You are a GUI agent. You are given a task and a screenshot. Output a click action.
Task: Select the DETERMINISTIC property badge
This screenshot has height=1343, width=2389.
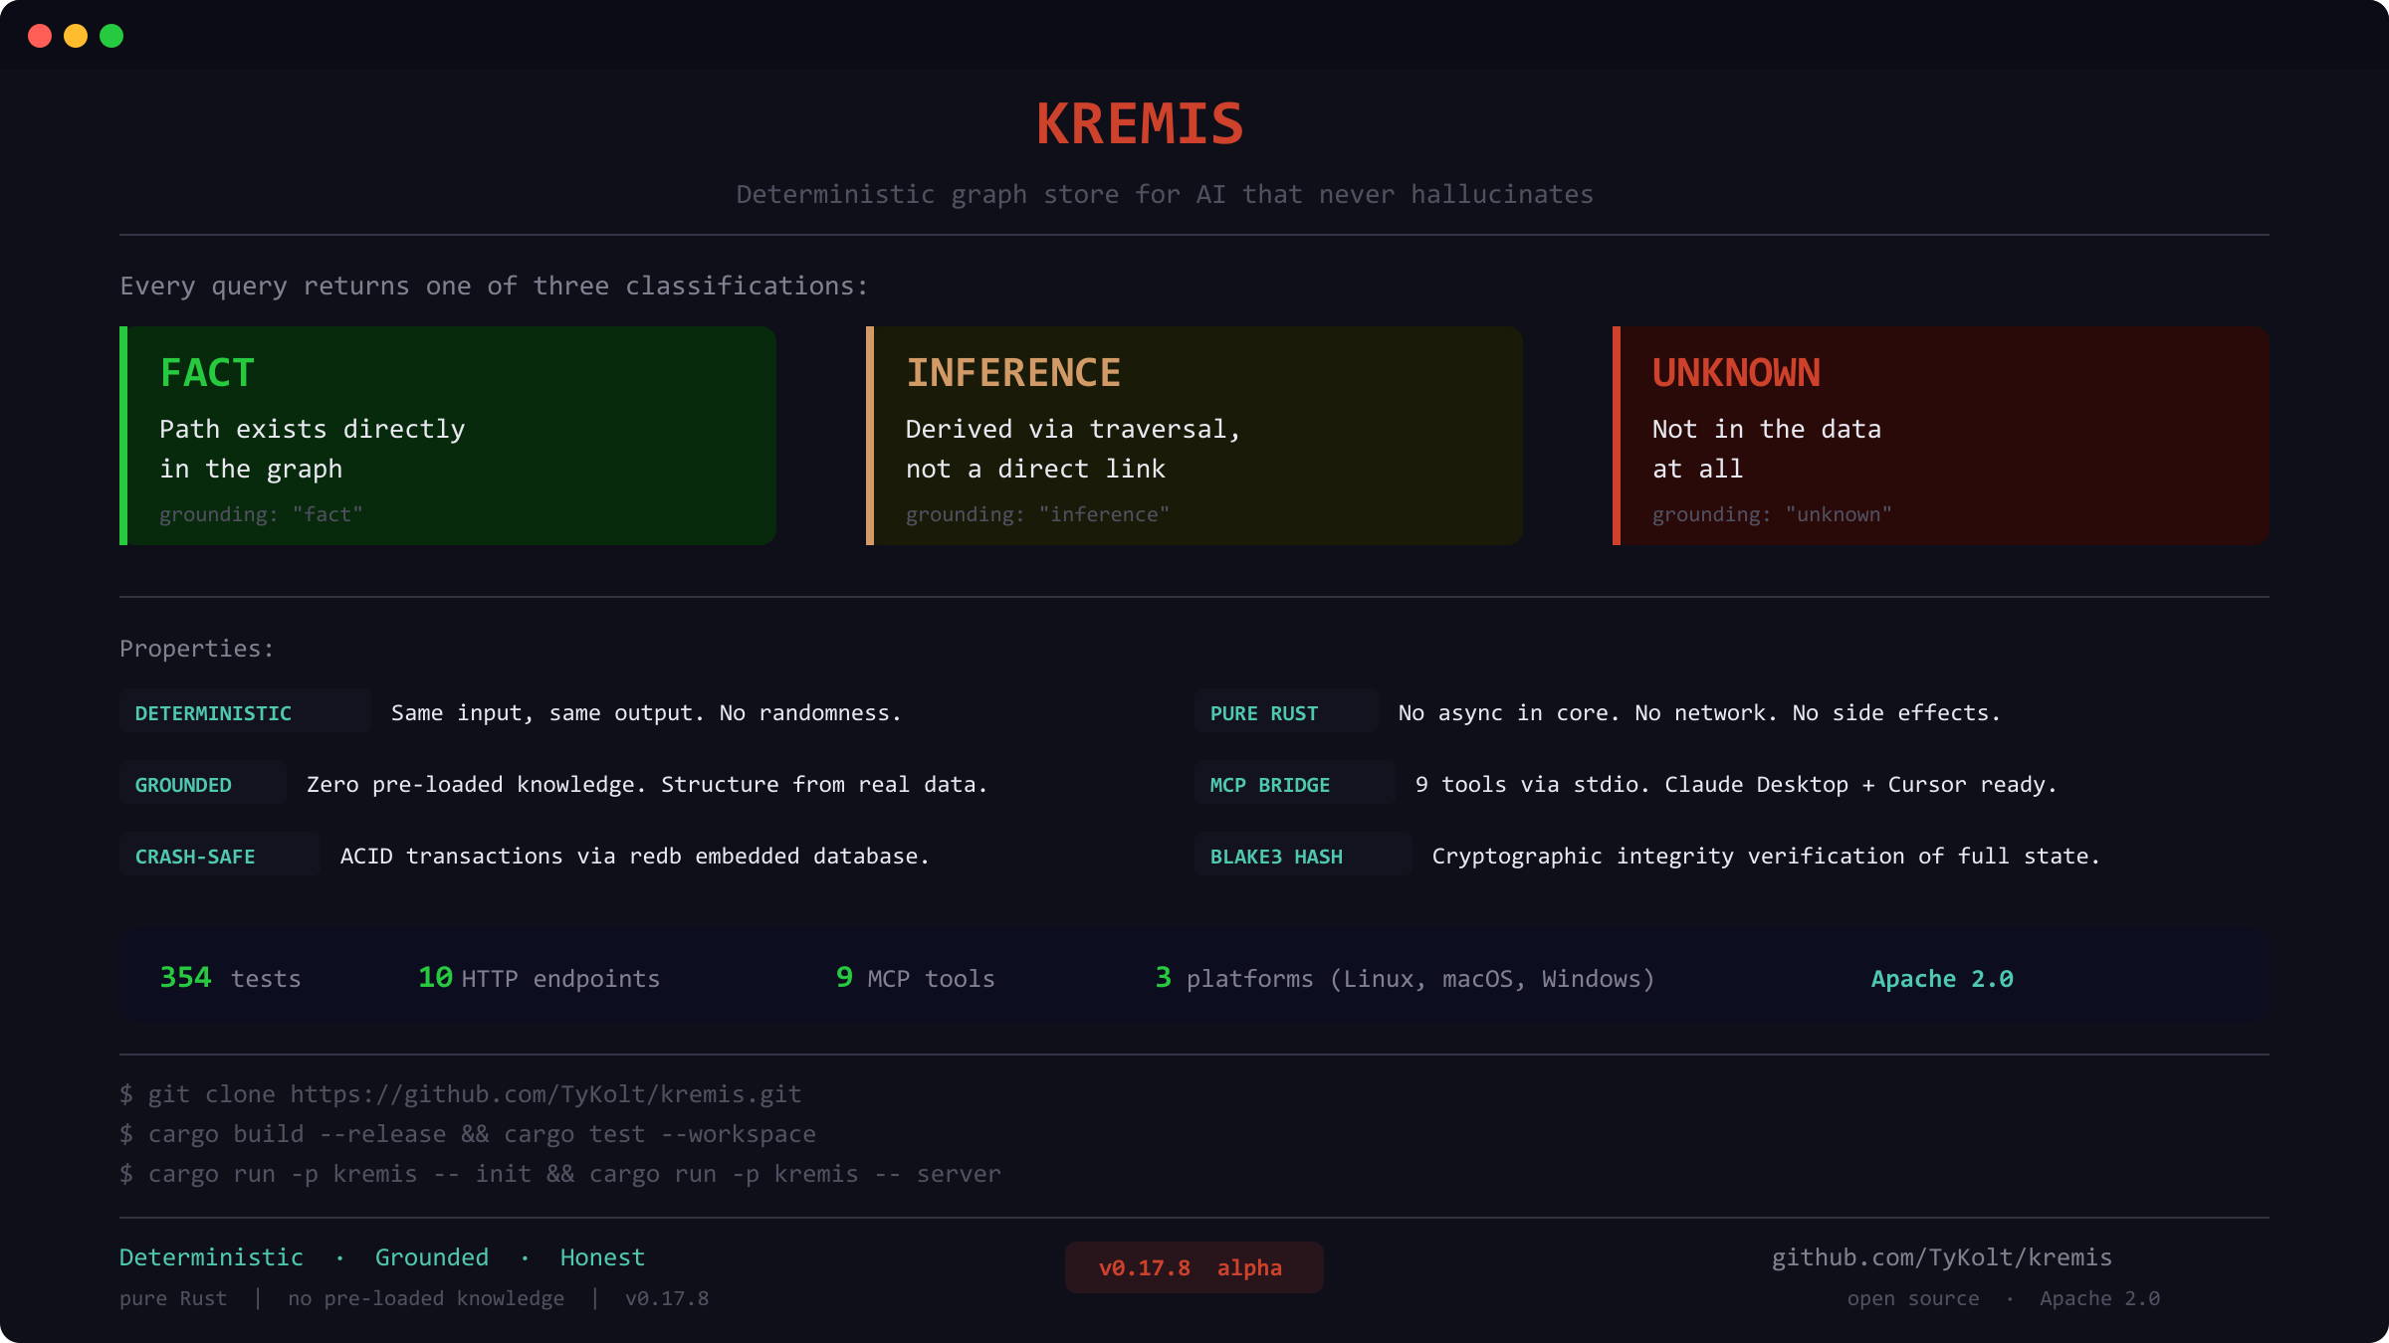(x=245, y=711)
